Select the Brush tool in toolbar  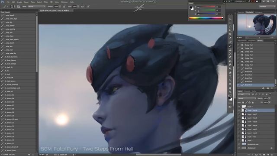pos(230,46)
